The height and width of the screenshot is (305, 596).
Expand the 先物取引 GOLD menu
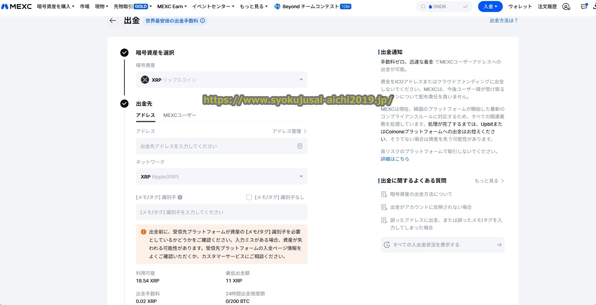coord(133,6)
